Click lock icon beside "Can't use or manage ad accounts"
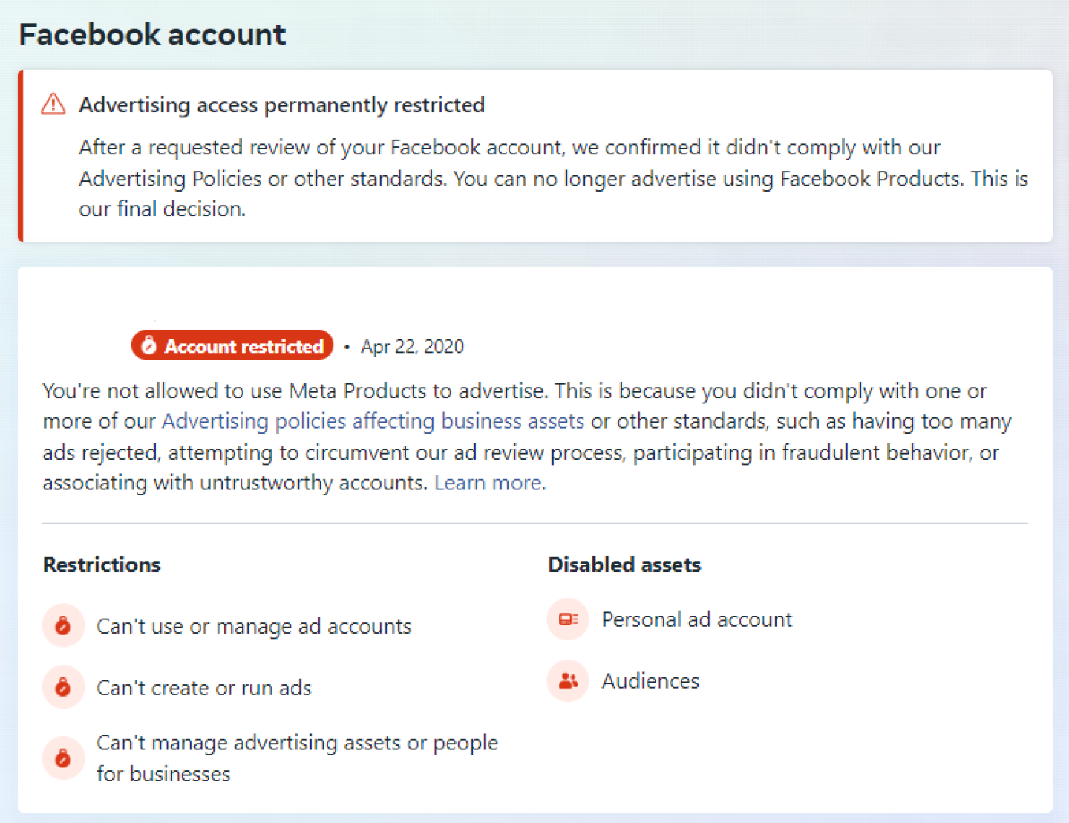This screenshot has width=1069, height=823. tap(63, 625)
